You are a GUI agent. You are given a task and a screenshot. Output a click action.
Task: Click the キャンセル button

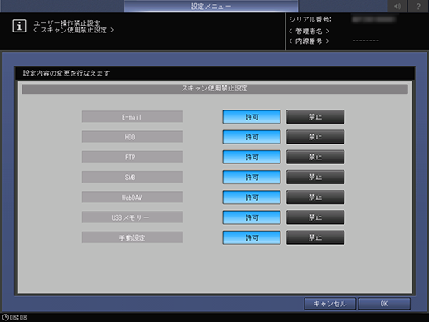click(329, 304)
